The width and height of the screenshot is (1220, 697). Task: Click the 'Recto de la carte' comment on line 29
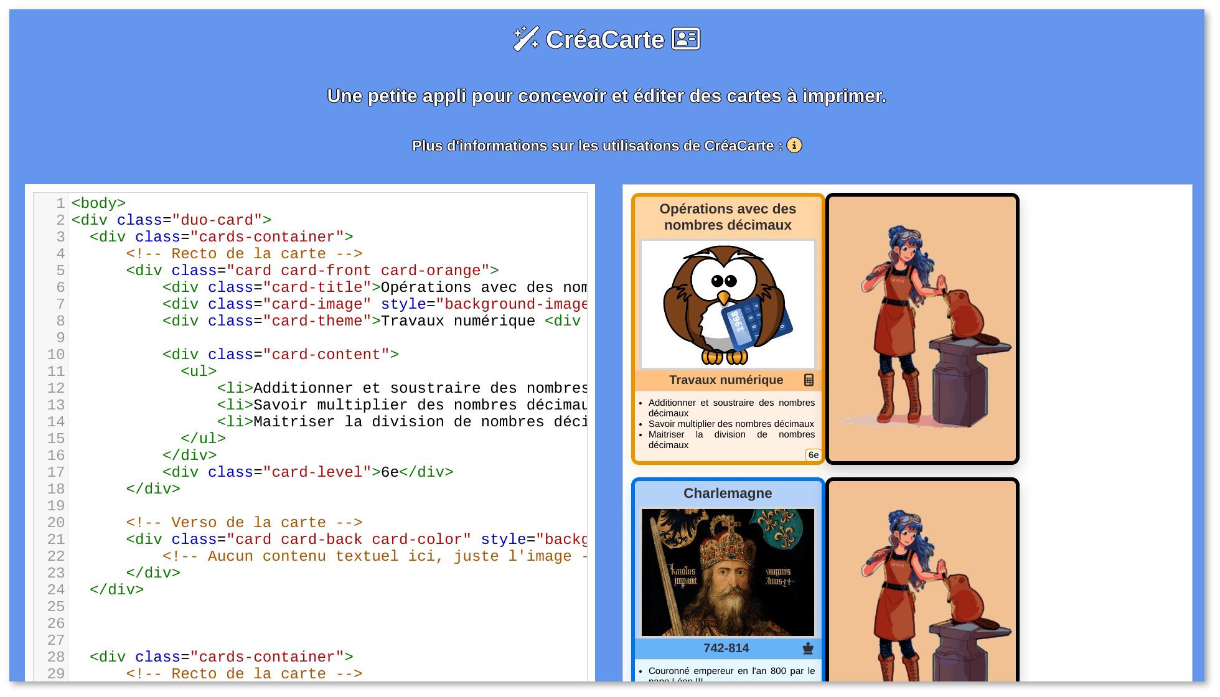point(244,674)
